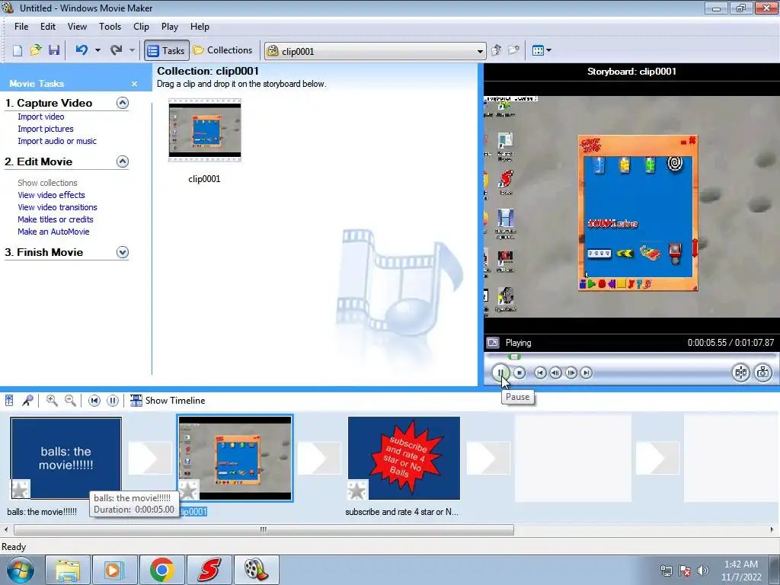Pause storyboard playback from storyboard toolbar
This screenshot has width=780, height=585.
113,401
